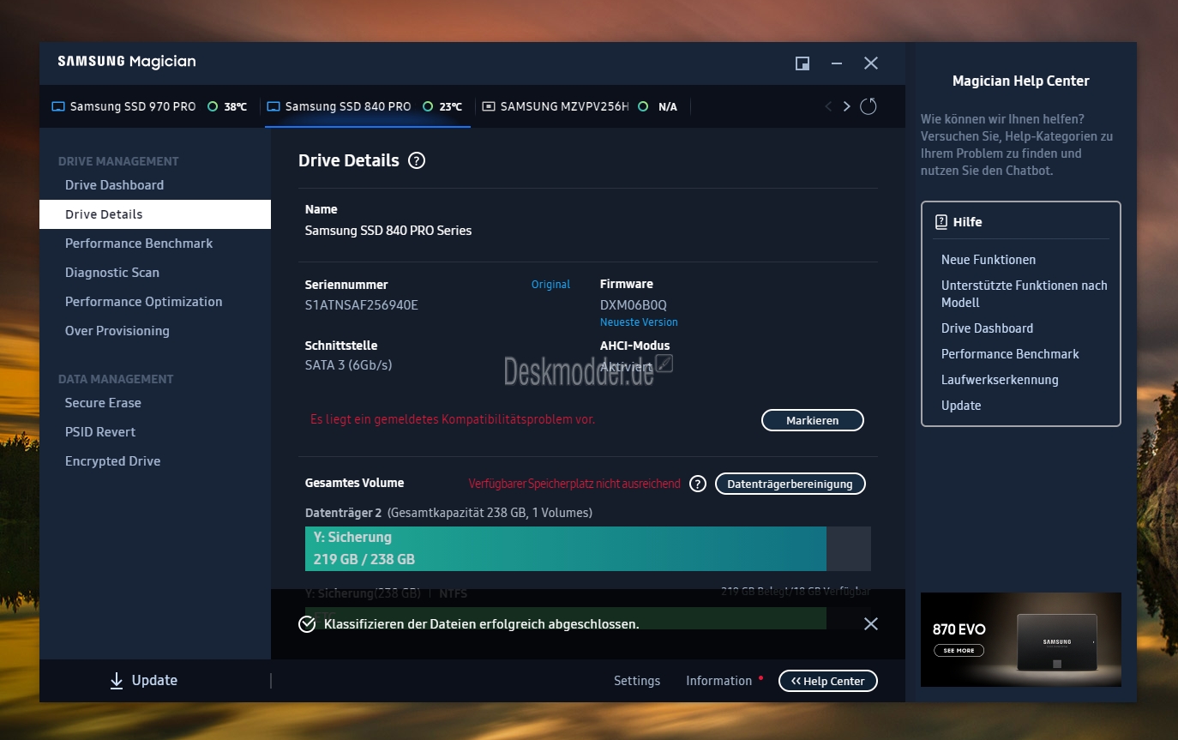
Task: Click serial number S1ATNSAF256940E
Action: pos(362,305)
